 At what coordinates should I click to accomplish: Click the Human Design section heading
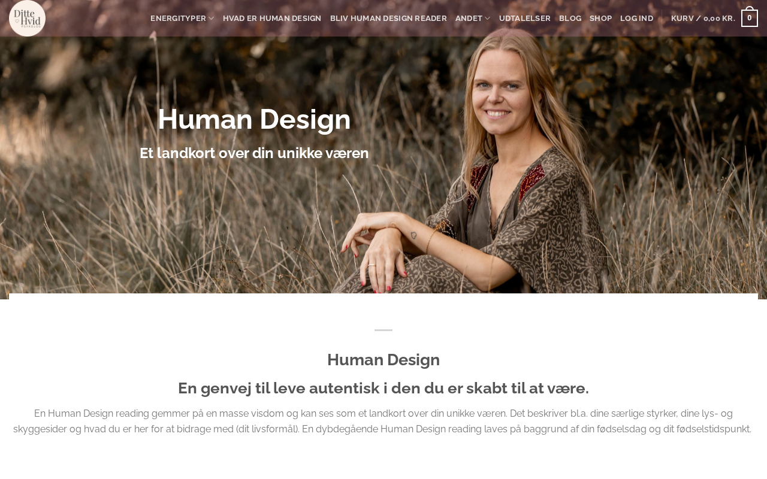click(x=383, y=360)
